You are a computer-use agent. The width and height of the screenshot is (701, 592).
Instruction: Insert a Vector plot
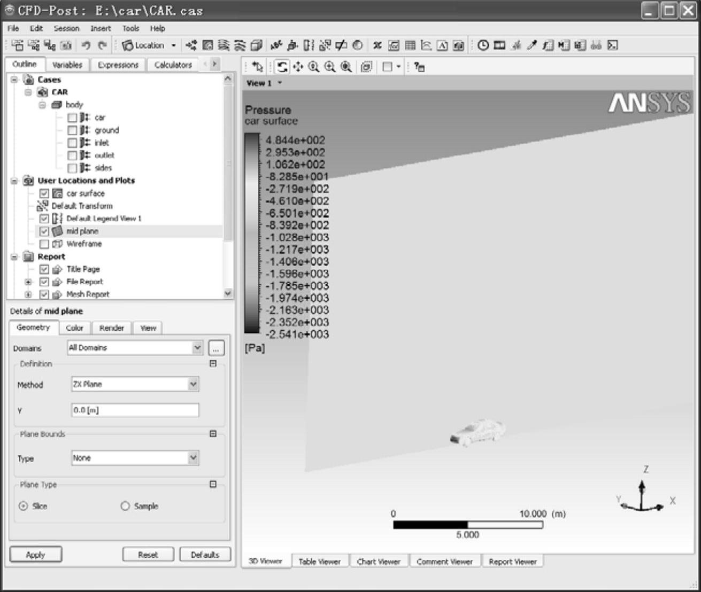pos(191,45)
